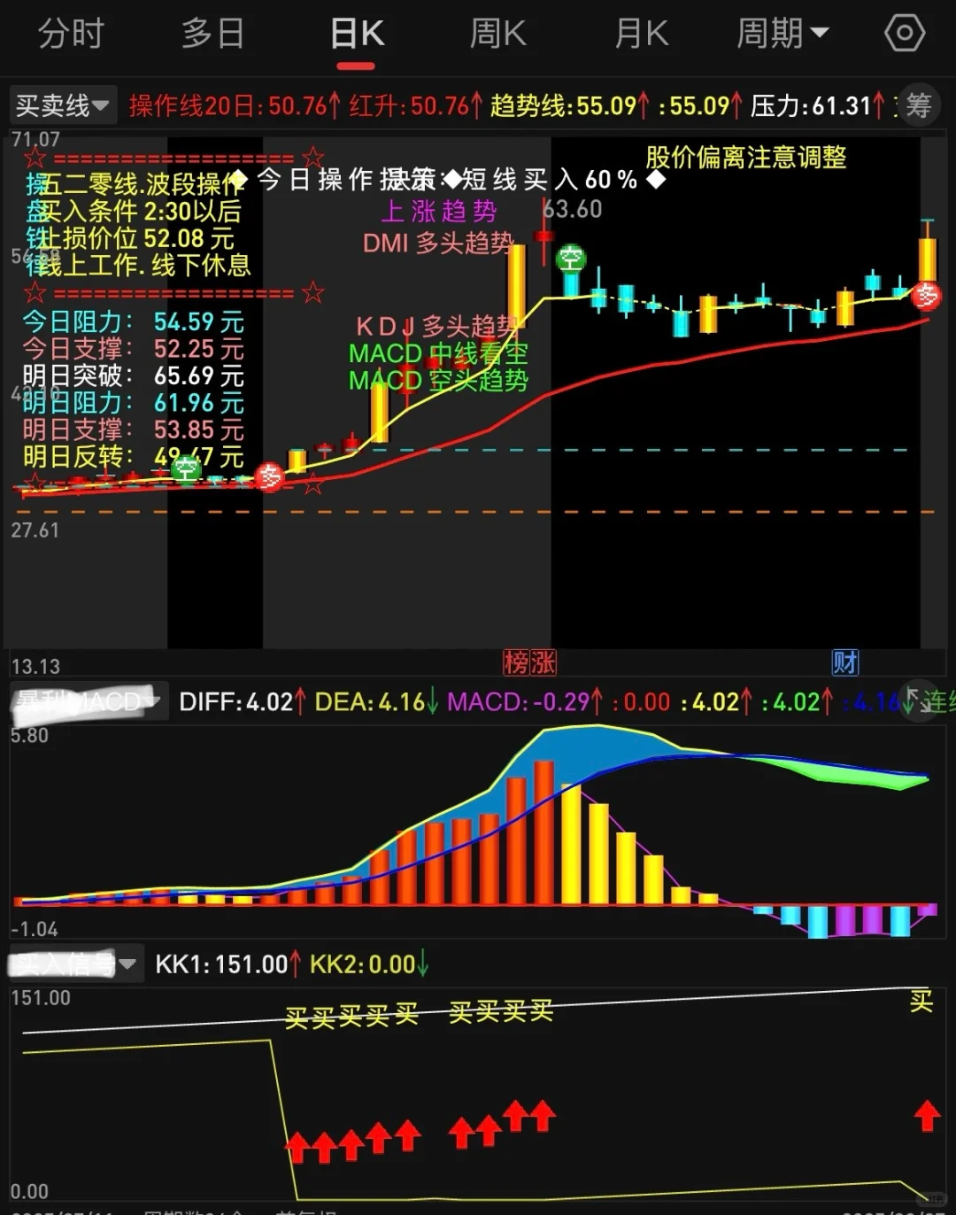Tap the 明日阻力: 61.96 元 line
The height and width of the screenshot is (1215, 956).
(x=133, y=403)
